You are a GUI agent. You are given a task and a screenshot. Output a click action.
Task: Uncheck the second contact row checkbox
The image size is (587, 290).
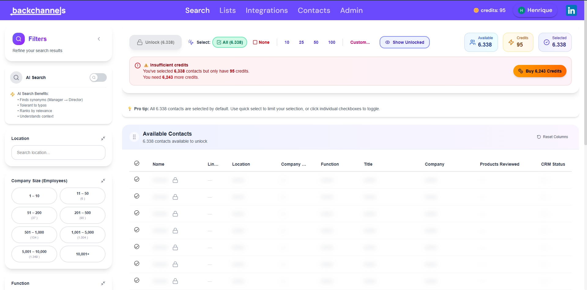click(x=137, y=196)
